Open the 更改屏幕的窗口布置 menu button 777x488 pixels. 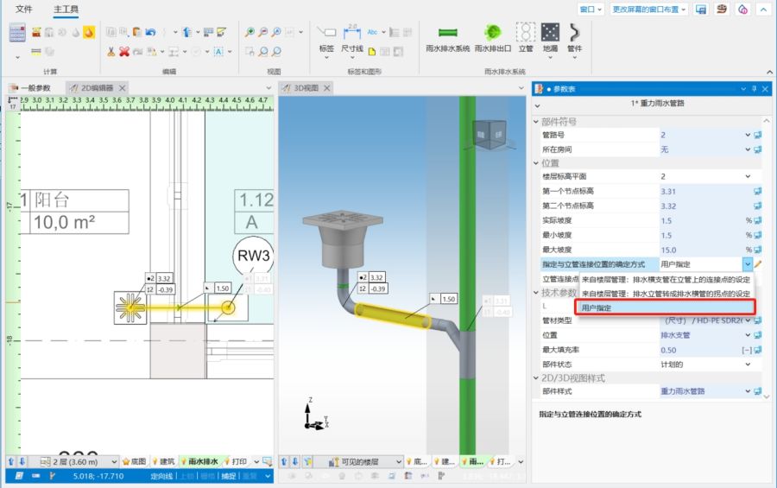tap(649, 10)
